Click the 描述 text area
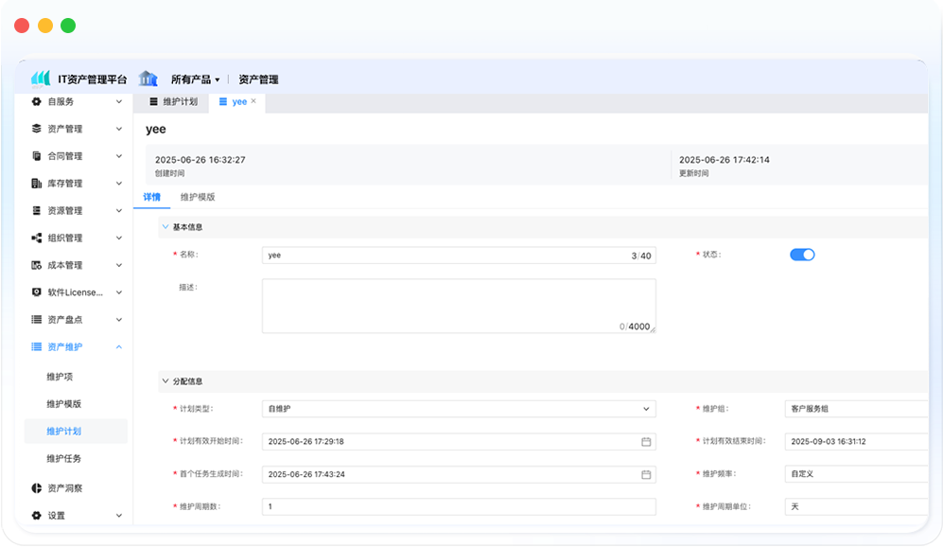 pos(458,305)
